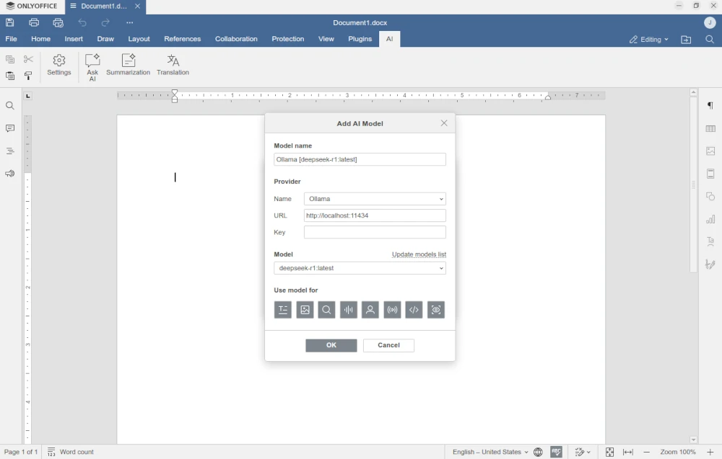Viewport: 722px width, 459px height.
Task: Increase zoom using the plus control
Action: click(x=710, y=452)
